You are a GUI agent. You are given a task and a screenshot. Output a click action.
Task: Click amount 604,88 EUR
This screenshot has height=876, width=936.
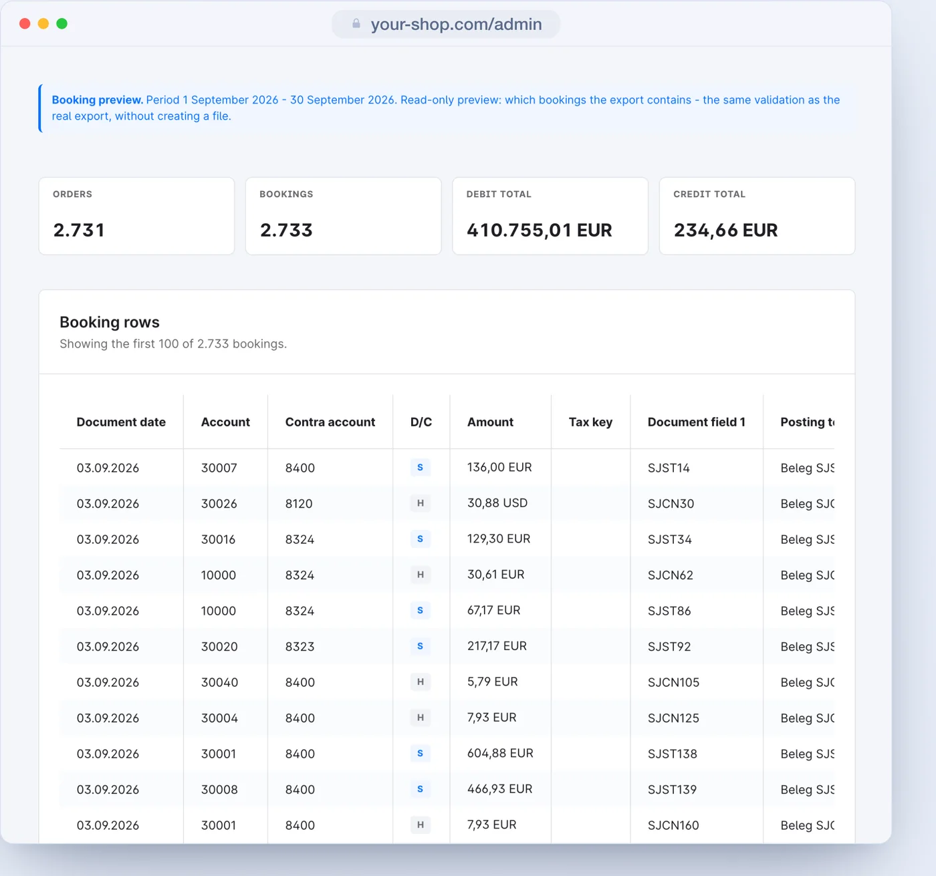(x=500, y=753)
